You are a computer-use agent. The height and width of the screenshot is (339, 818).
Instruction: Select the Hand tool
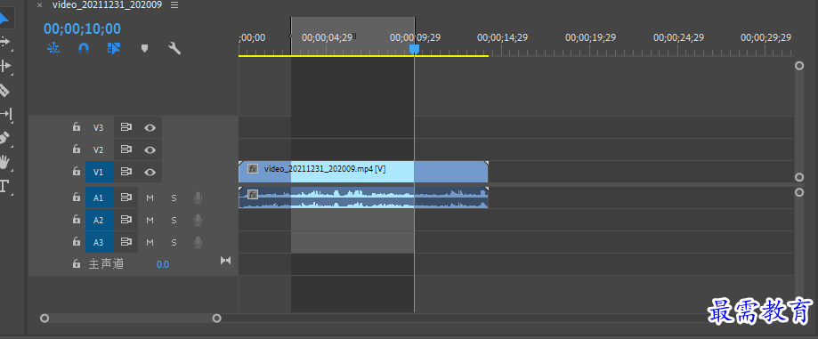tap(4, 162)
